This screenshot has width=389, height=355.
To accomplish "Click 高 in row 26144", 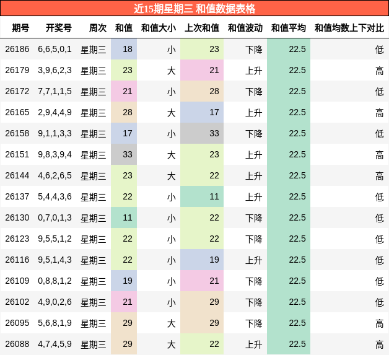I will [380, 176].
